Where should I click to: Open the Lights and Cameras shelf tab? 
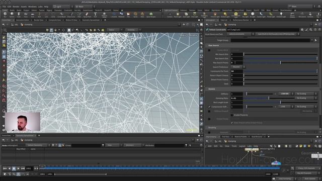(171, 10)
